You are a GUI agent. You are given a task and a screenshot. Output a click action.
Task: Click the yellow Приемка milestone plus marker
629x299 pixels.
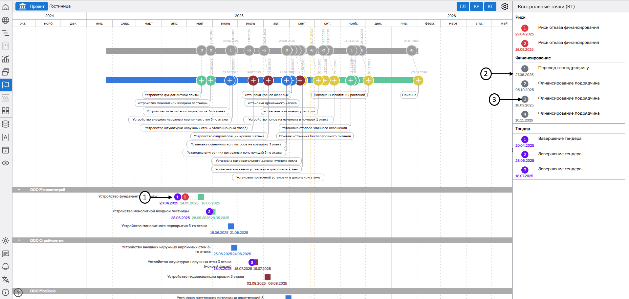pyautogui.click(x=418, y=81)
